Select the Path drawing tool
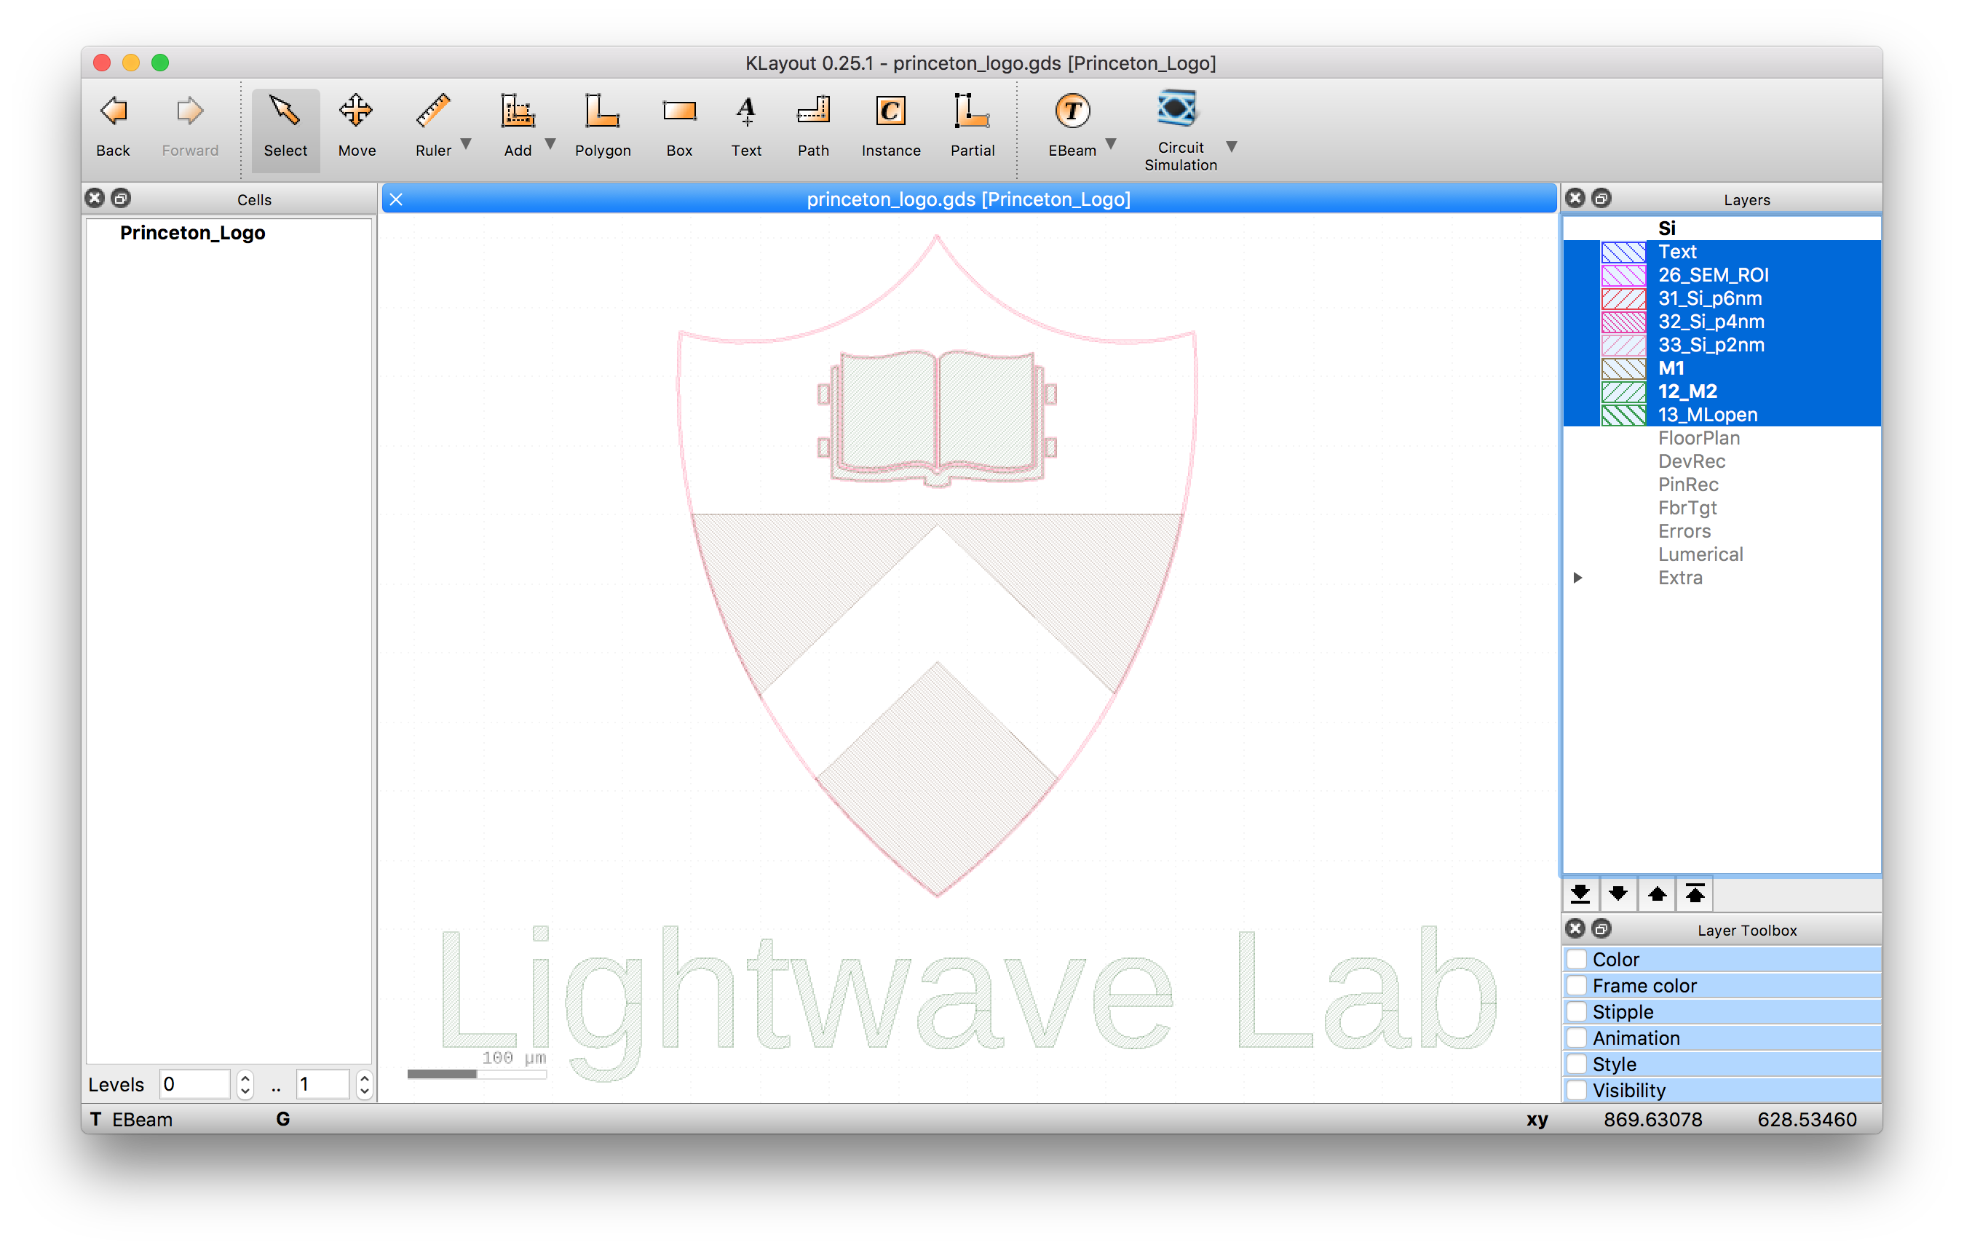Viewport: 1964px width, 1250px height. coord(813,127)
